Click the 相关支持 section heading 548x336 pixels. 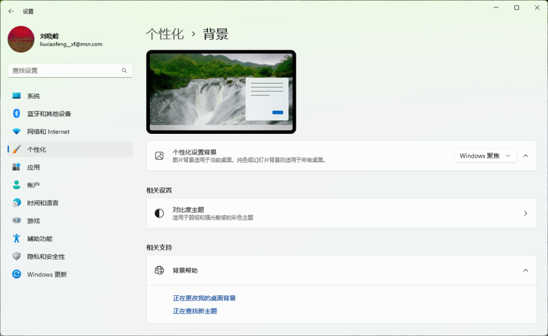pos(159,247)
